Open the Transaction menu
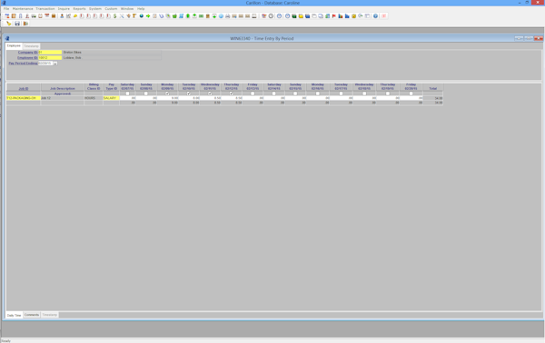Screen dimensions: 545x343 45,9
